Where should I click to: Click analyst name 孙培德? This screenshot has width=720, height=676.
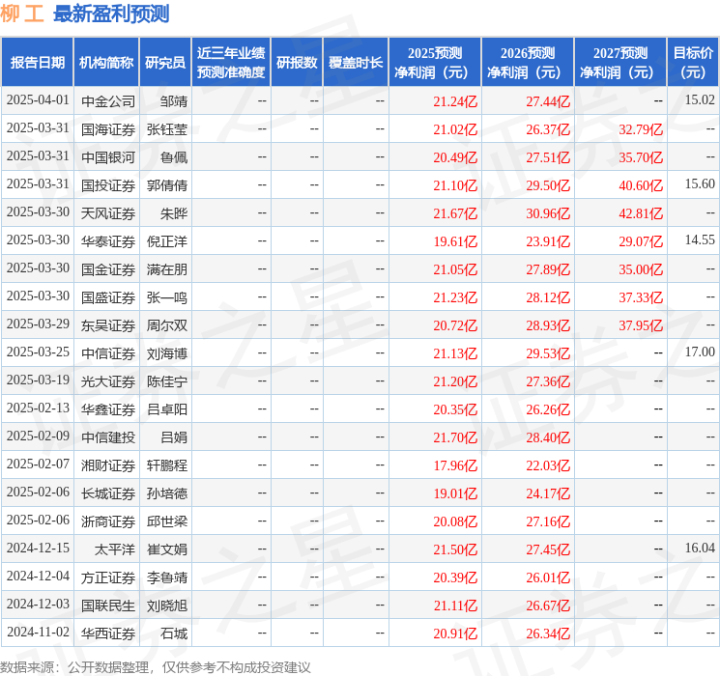pos(167,493)
